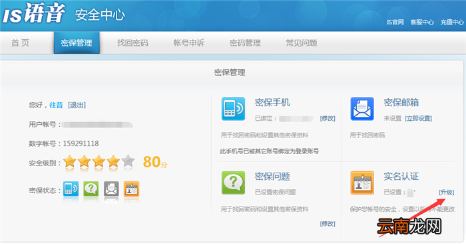This screenshot has height=245, width=466.
Task: Click the large 密保问题 question icon
Action: click(x=233, y=183)
